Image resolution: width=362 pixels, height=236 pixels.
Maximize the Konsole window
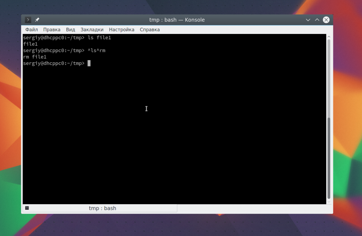coord(317,20)
